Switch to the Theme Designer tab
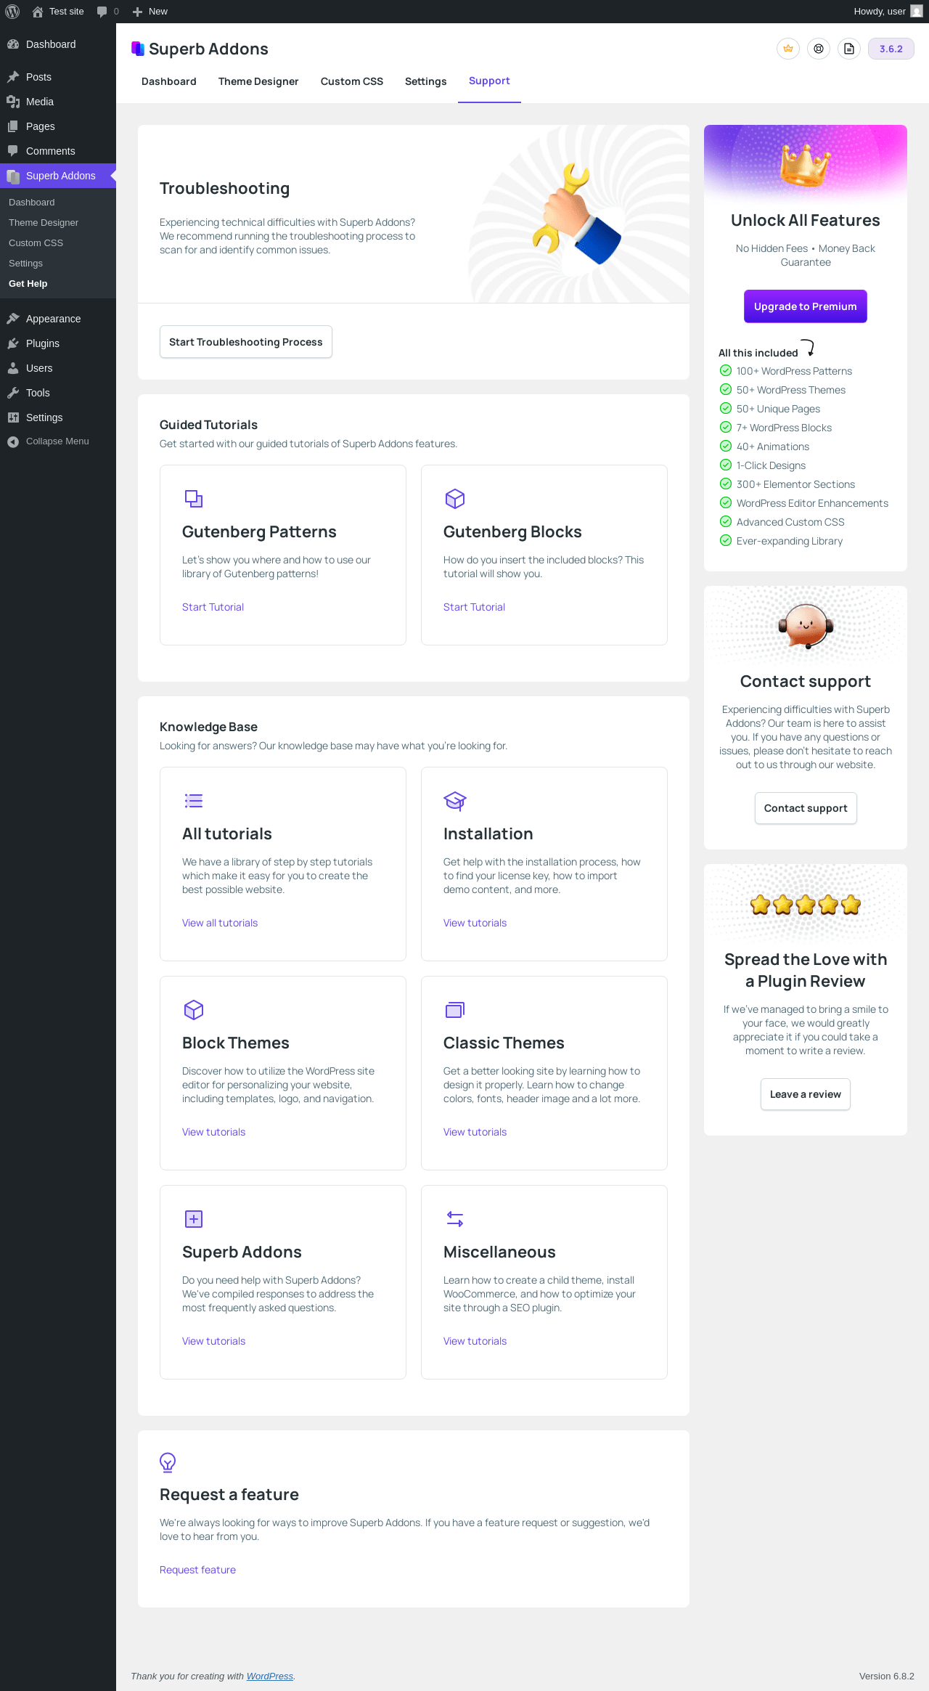This screenshot has width=929, height=1691. (x=258, y=81)
